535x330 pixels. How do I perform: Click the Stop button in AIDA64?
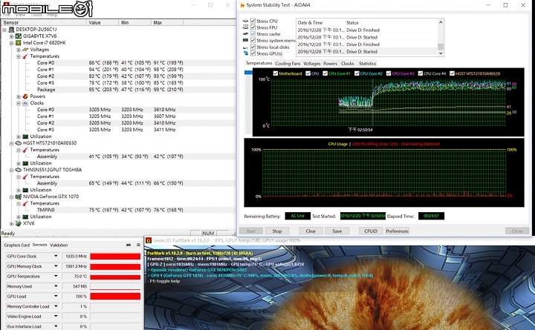[x=277, y=231]
